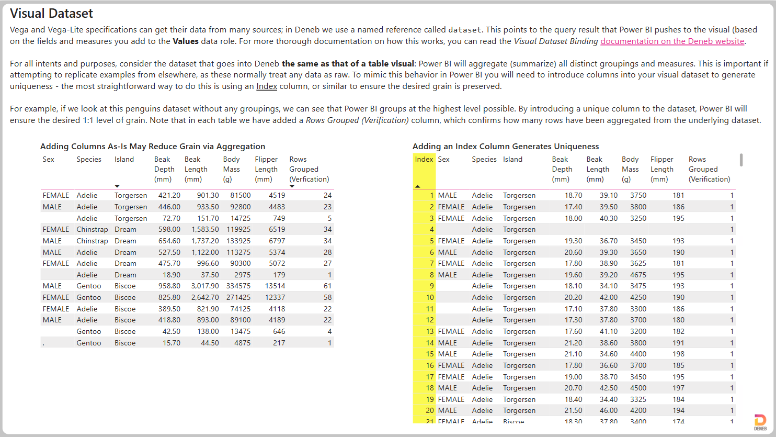Click Rows Grouped (Verification) header in the Index table

click(709, 169)
